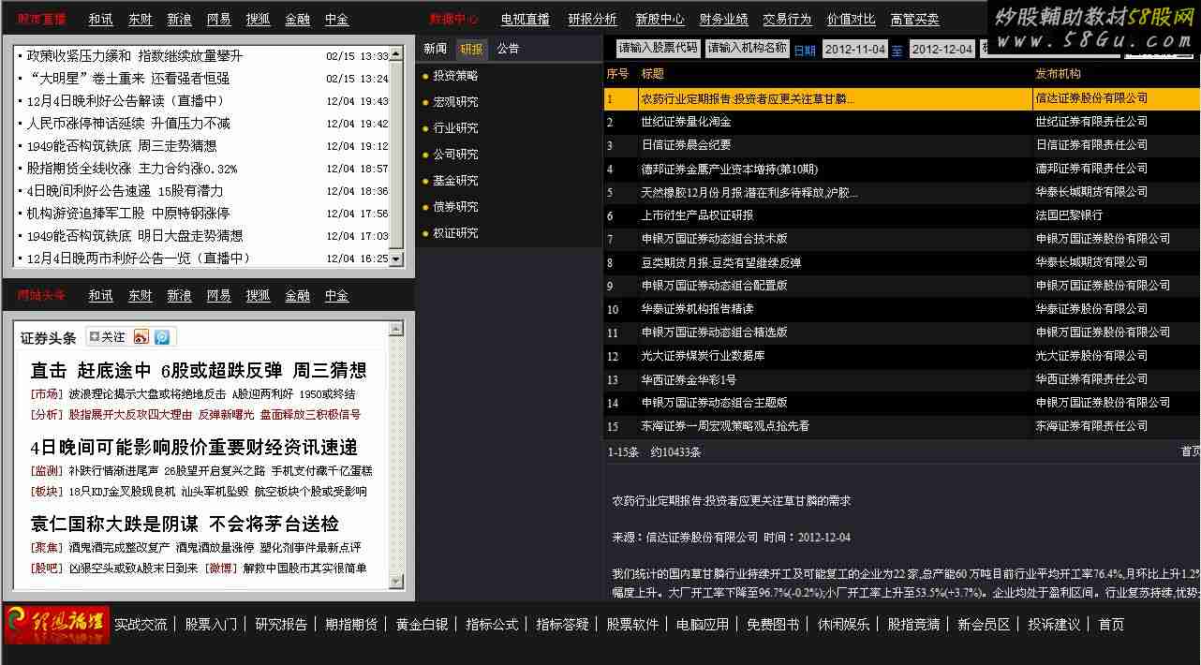
Task: Select 东财 source in the 股市直播 row
Action: click(140, 20)
